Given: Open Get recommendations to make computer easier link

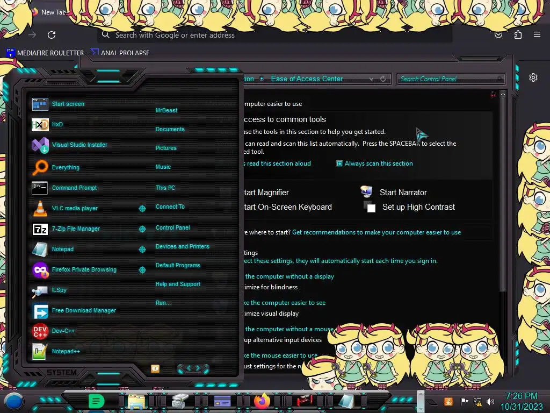Looking at the screenshot, I should click(x=377, y=232).
